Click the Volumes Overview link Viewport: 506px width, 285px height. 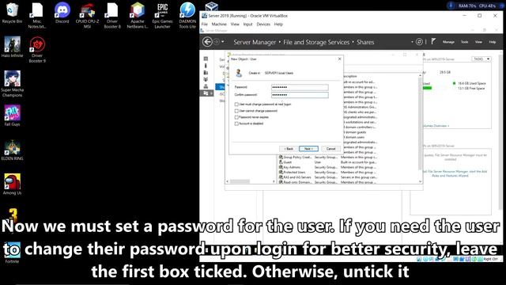click(x=436, y=126)
